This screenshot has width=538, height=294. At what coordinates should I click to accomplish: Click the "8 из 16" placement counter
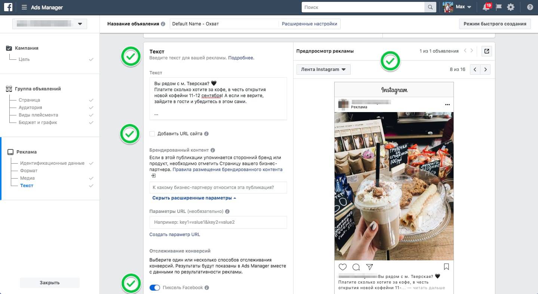coord(458,69)
